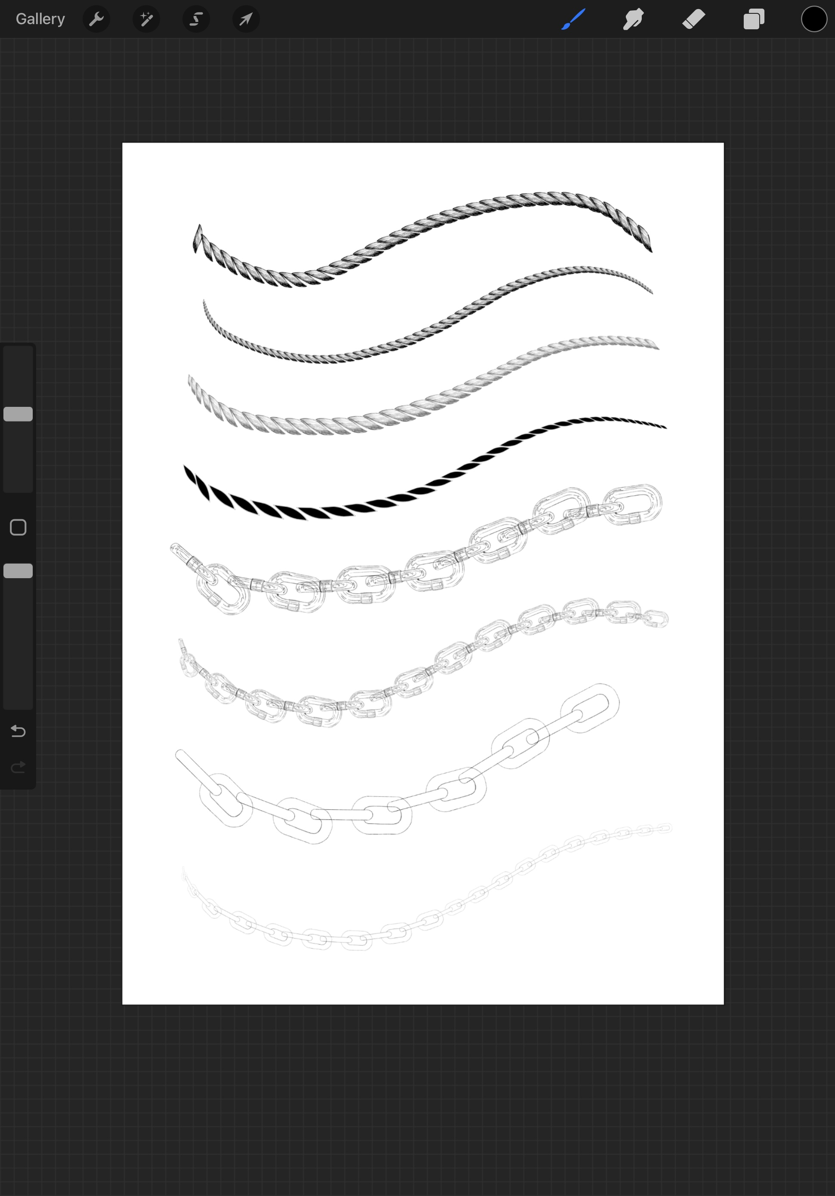Switch to the Eraser tool

click(693, 19)
